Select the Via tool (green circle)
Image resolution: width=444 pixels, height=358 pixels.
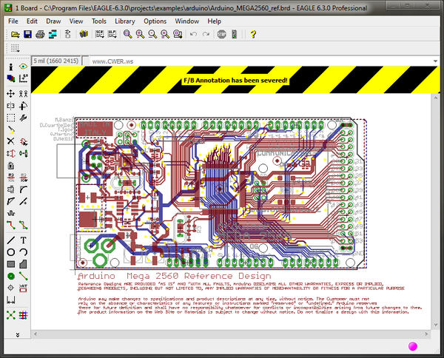point(11,276)
